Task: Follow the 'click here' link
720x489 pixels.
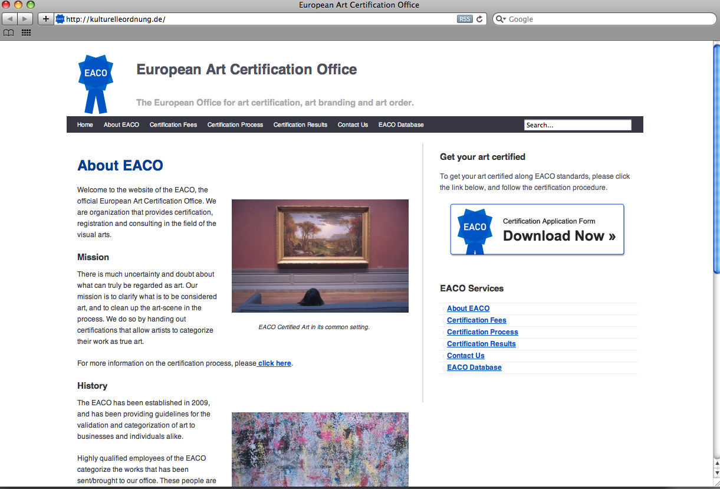Action: tap(275, 363)
